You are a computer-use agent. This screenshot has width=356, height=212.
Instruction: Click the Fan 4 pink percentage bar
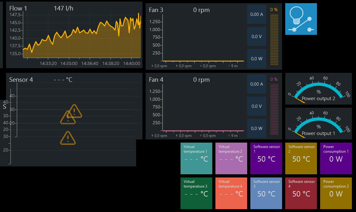(274, 109)
